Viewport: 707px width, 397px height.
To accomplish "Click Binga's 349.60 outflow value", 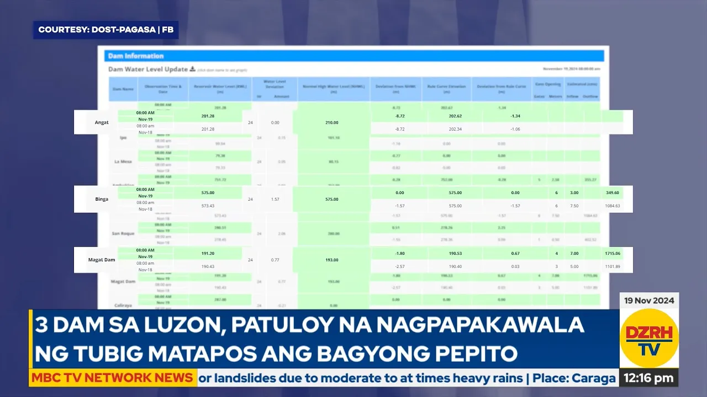I will (613, 193).
